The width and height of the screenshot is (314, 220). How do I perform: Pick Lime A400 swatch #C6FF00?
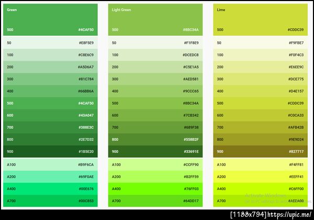click(260, 189)
